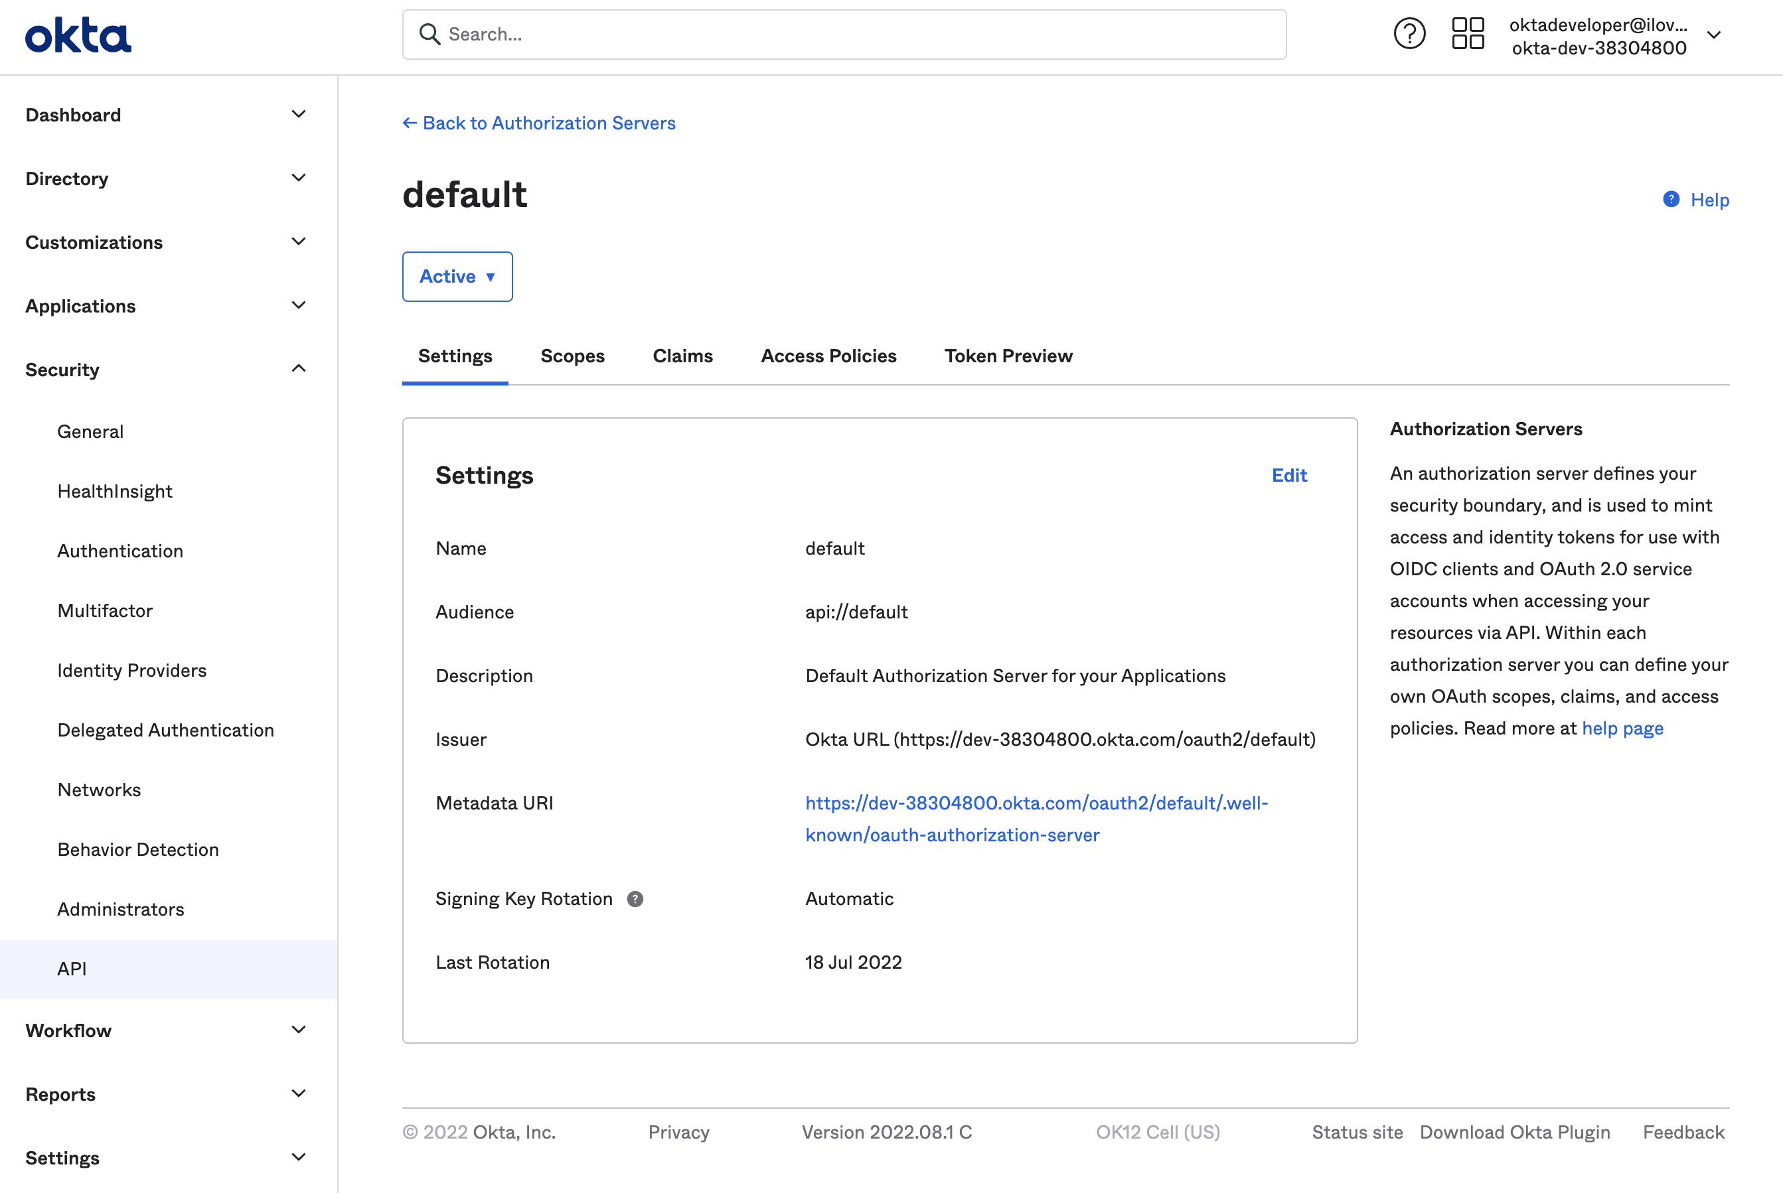Click the search magnifier icon
Image resolution: width=1783 pixels, height=1193 pixels.
[430, 35]
